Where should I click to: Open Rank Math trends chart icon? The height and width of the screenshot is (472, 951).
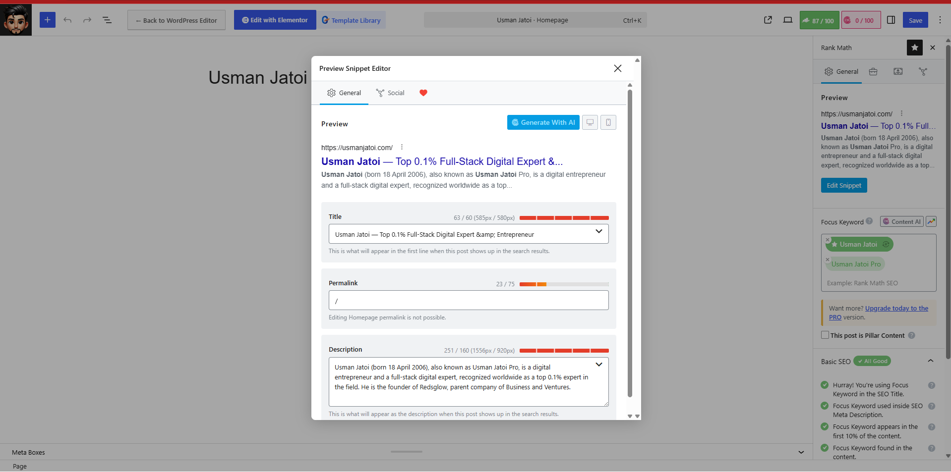click(x=931, y=221)
